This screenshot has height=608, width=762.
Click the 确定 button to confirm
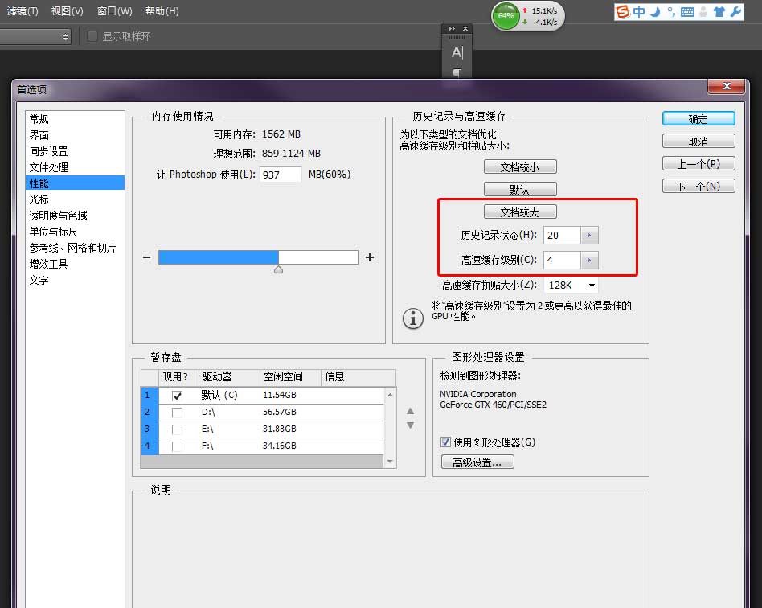698,117
